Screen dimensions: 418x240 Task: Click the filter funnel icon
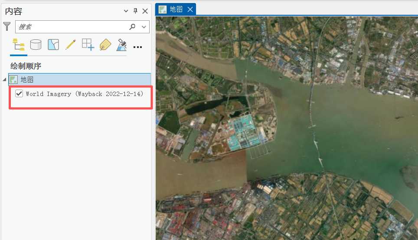7,27
